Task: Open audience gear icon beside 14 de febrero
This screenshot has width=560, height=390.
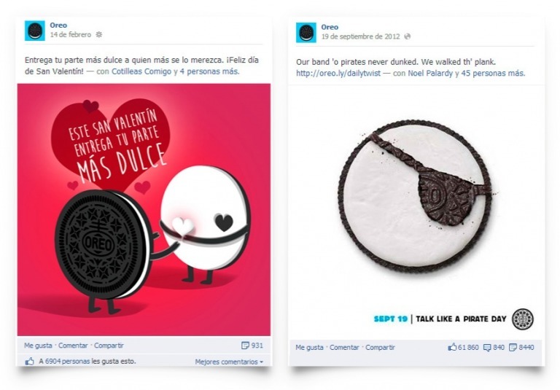Action: coord(99,35)
